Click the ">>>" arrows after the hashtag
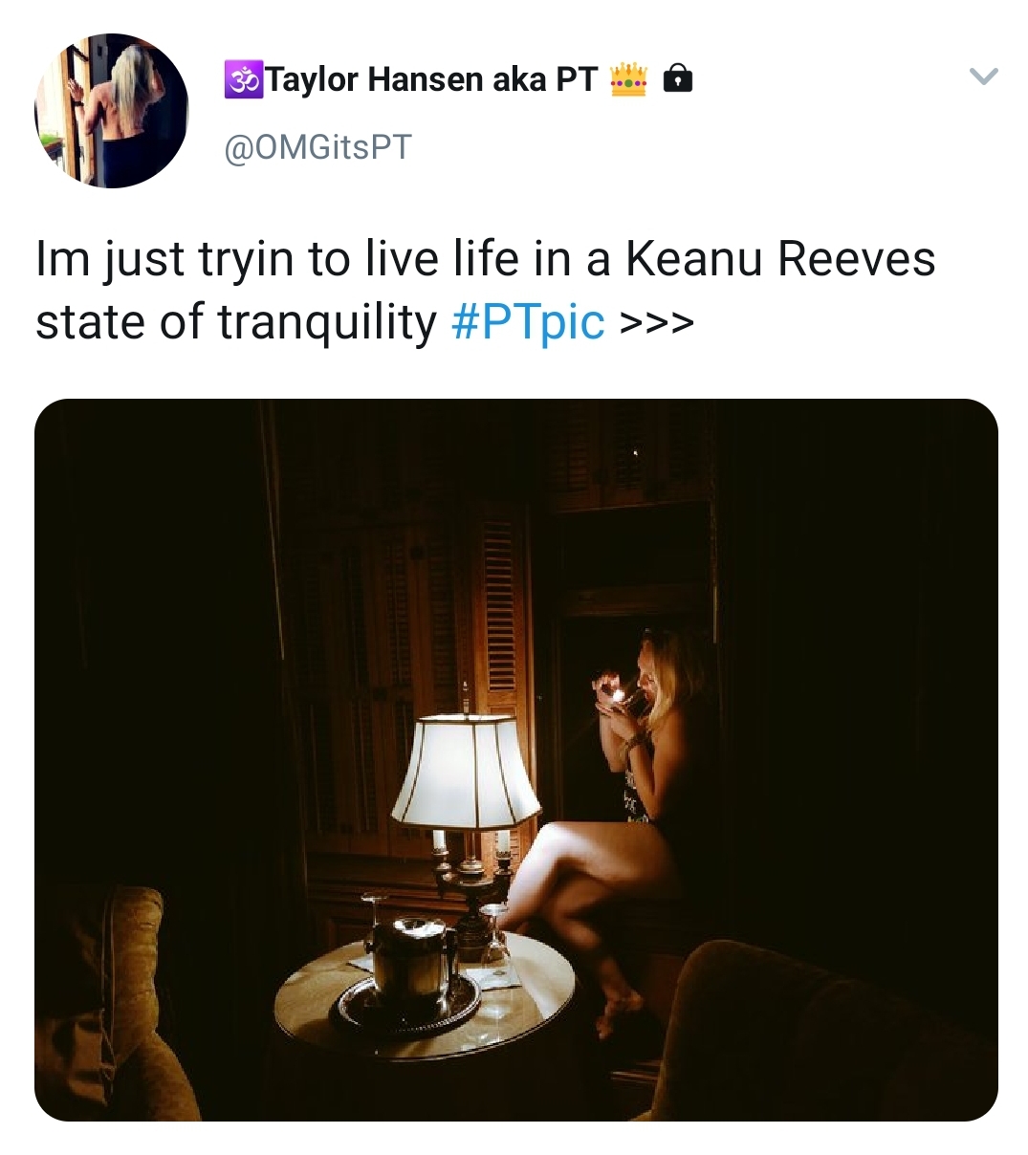 point(656,323)
